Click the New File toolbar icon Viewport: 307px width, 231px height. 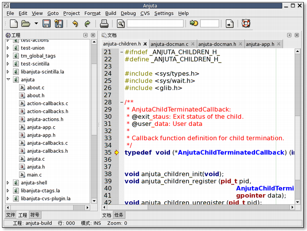tap(13, 24)
